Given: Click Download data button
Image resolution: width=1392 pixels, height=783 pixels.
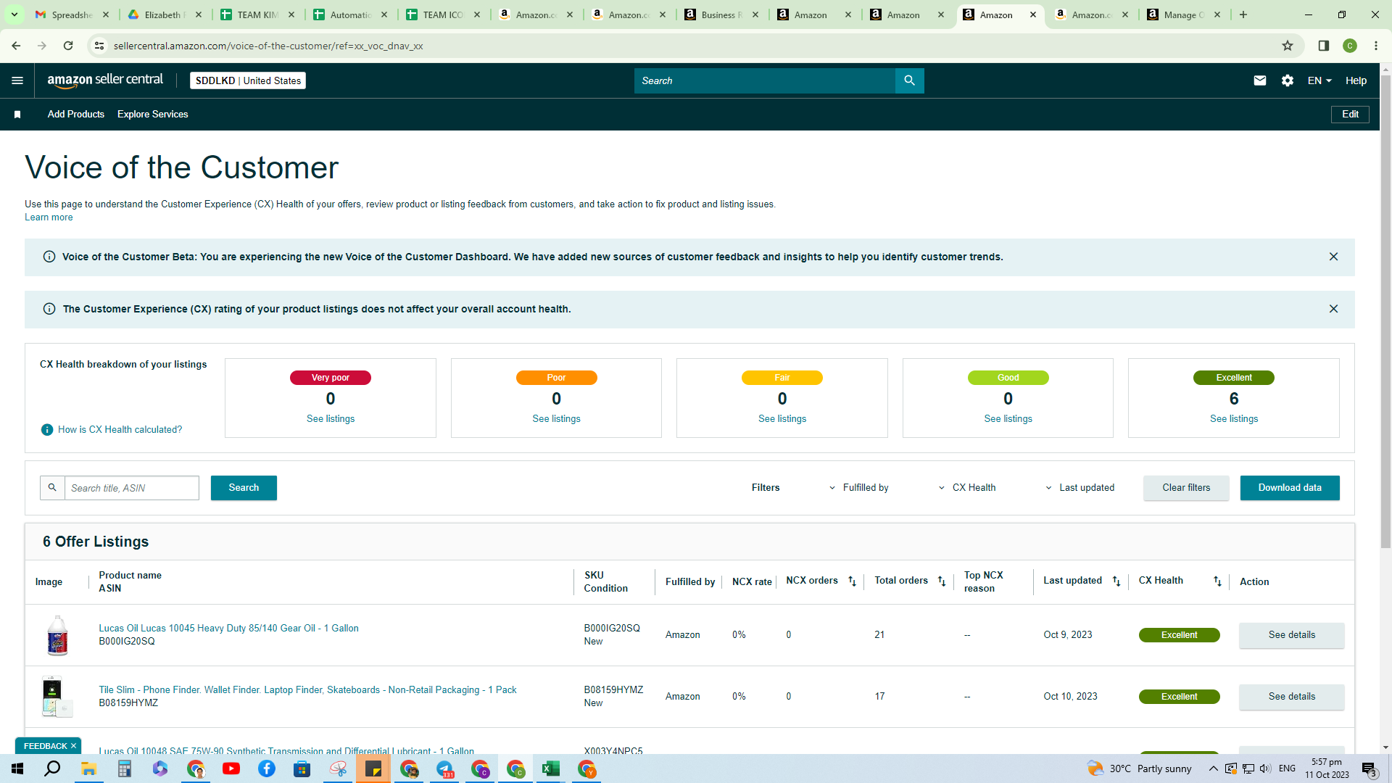Looking at the screenshot, I should tap(1290, 488).
